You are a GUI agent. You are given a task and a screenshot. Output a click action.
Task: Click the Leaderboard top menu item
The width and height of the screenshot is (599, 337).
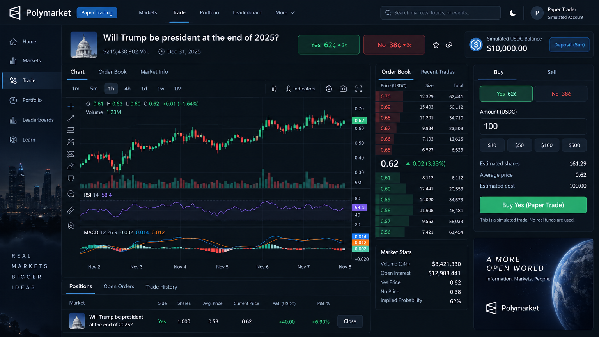click(x=247, y=13)
